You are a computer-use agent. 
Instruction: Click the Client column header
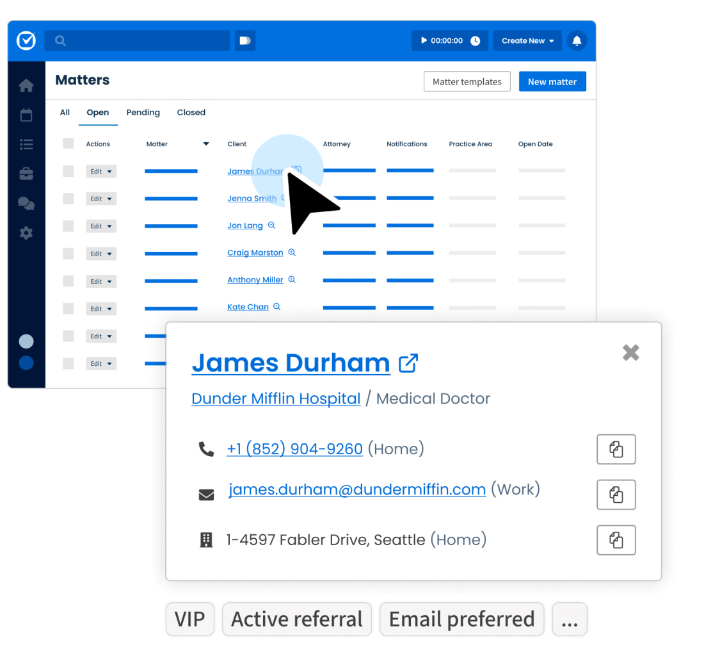coord(237,143)
